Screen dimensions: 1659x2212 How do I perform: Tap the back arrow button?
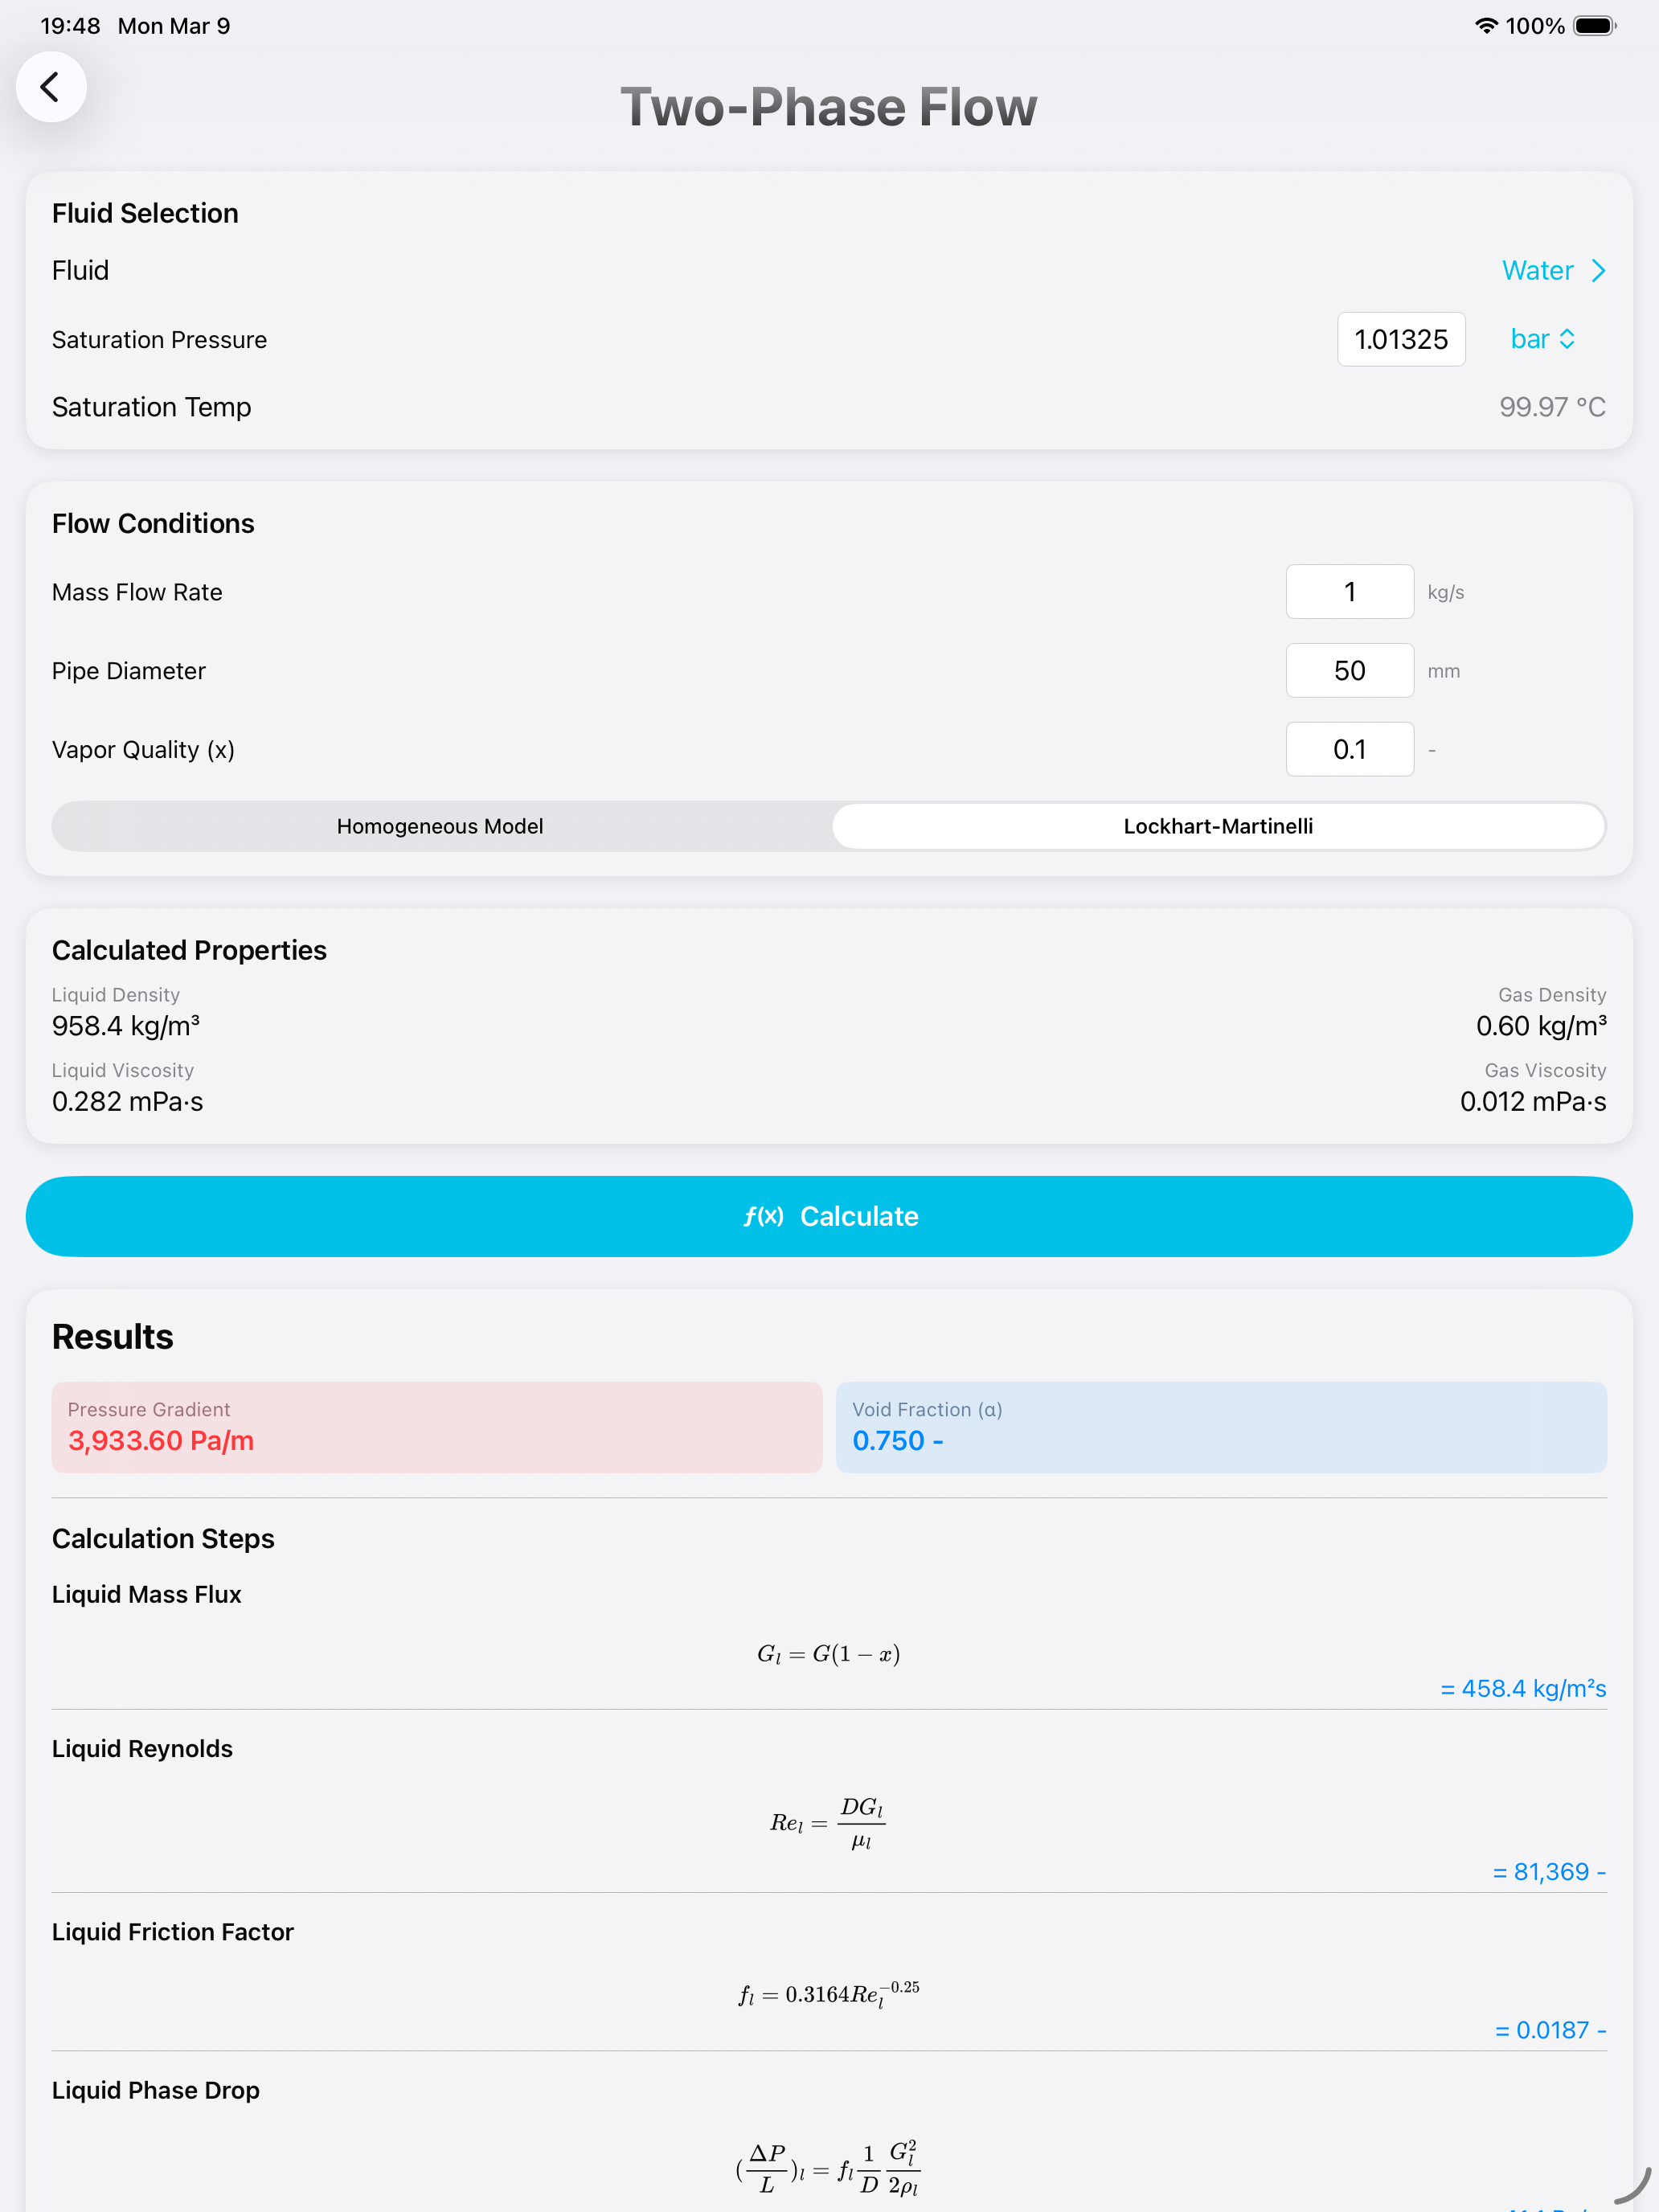point(50,87)
